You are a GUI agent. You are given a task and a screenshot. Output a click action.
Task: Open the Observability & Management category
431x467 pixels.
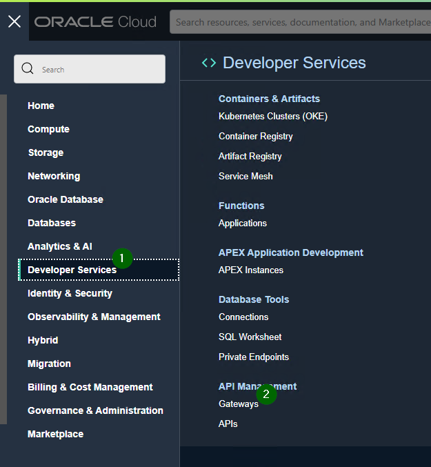coord(94,317)
